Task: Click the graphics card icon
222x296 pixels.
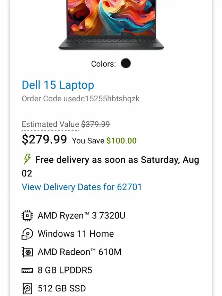Action: click(27, 252)
